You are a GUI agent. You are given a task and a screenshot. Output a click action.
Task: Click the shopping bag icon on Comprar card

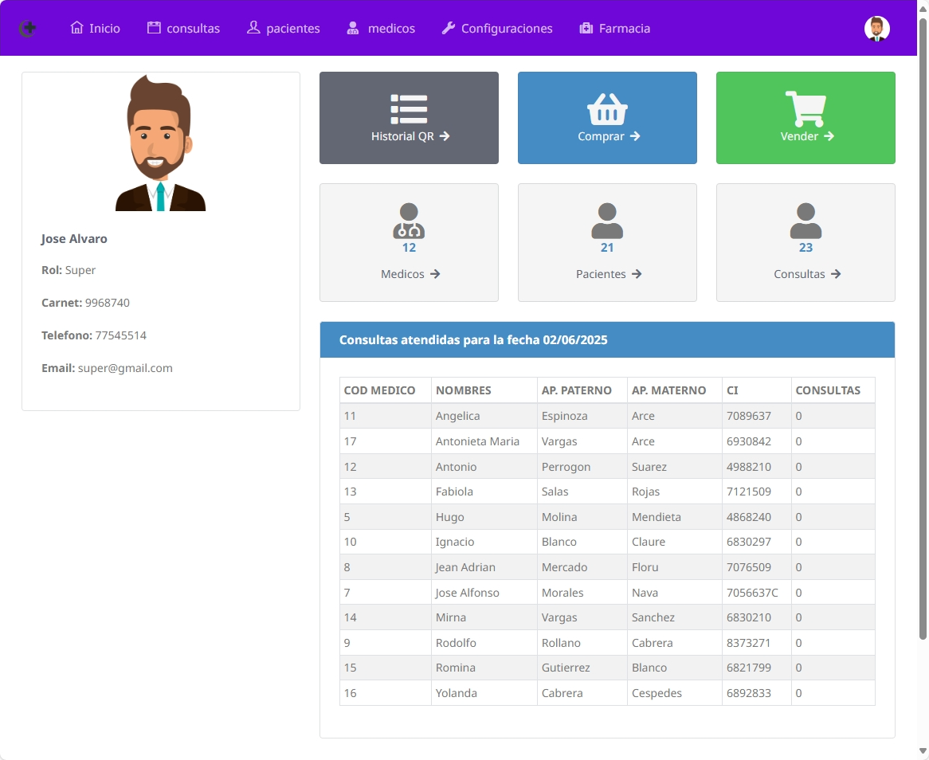point(607,109)
